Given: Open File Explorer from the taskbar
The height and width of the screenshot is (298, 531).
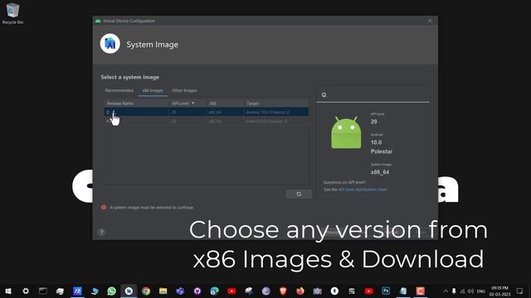Looking at the screenshot, I should point(163,291).
